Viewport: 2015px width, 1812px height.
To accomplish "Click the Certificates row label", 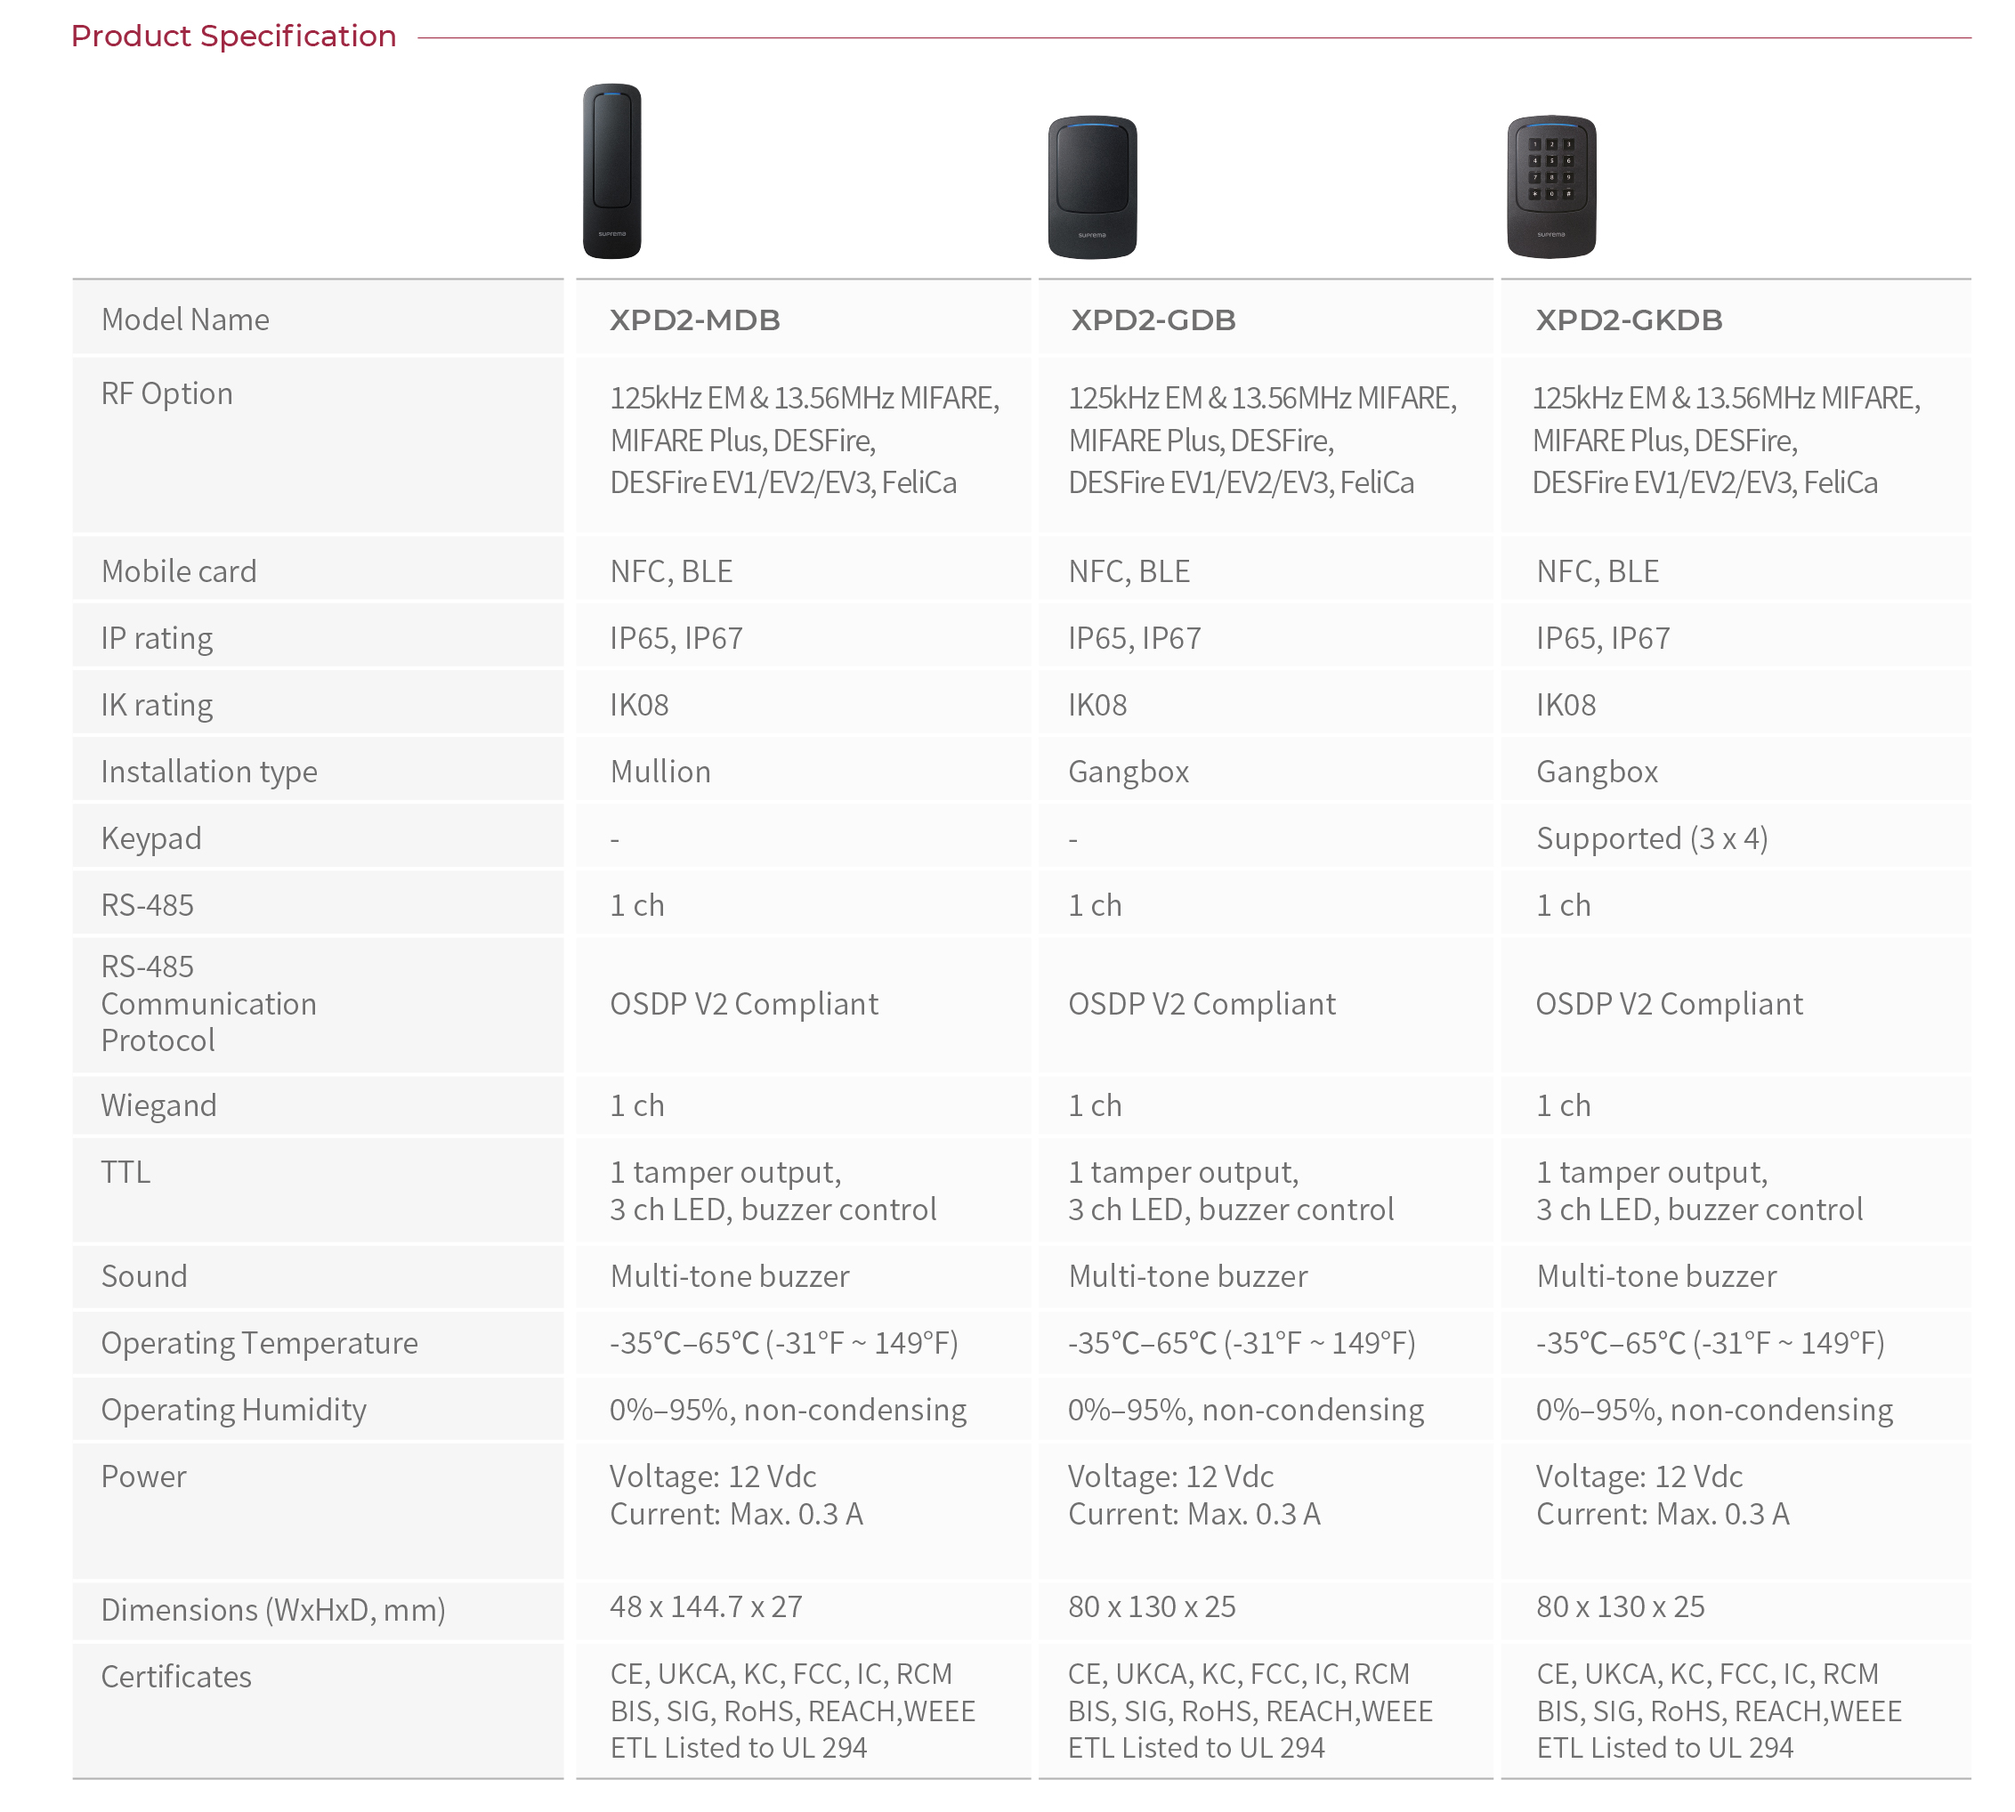I will 176,1677.
